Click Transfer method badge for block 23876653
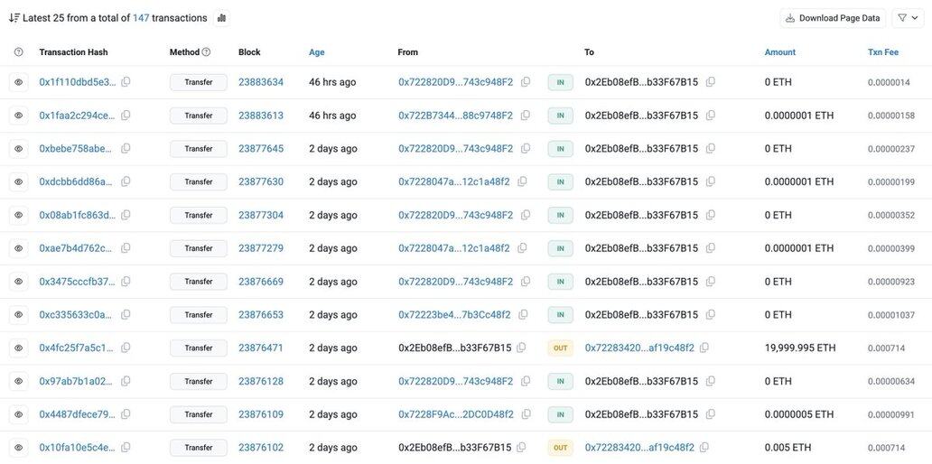932x464 pixels. 198,315
